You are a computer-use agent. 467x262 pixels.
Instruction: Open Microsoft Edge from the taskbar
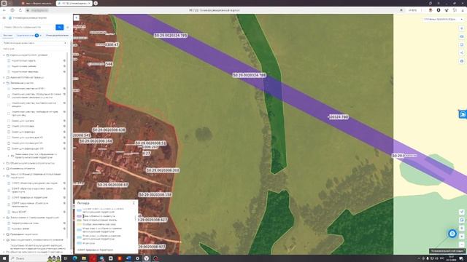coord(74,258)
